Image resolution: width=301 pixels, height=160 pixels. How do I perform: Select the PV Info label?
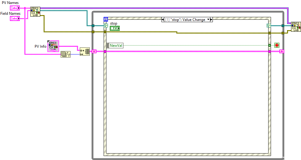point(40,46)
